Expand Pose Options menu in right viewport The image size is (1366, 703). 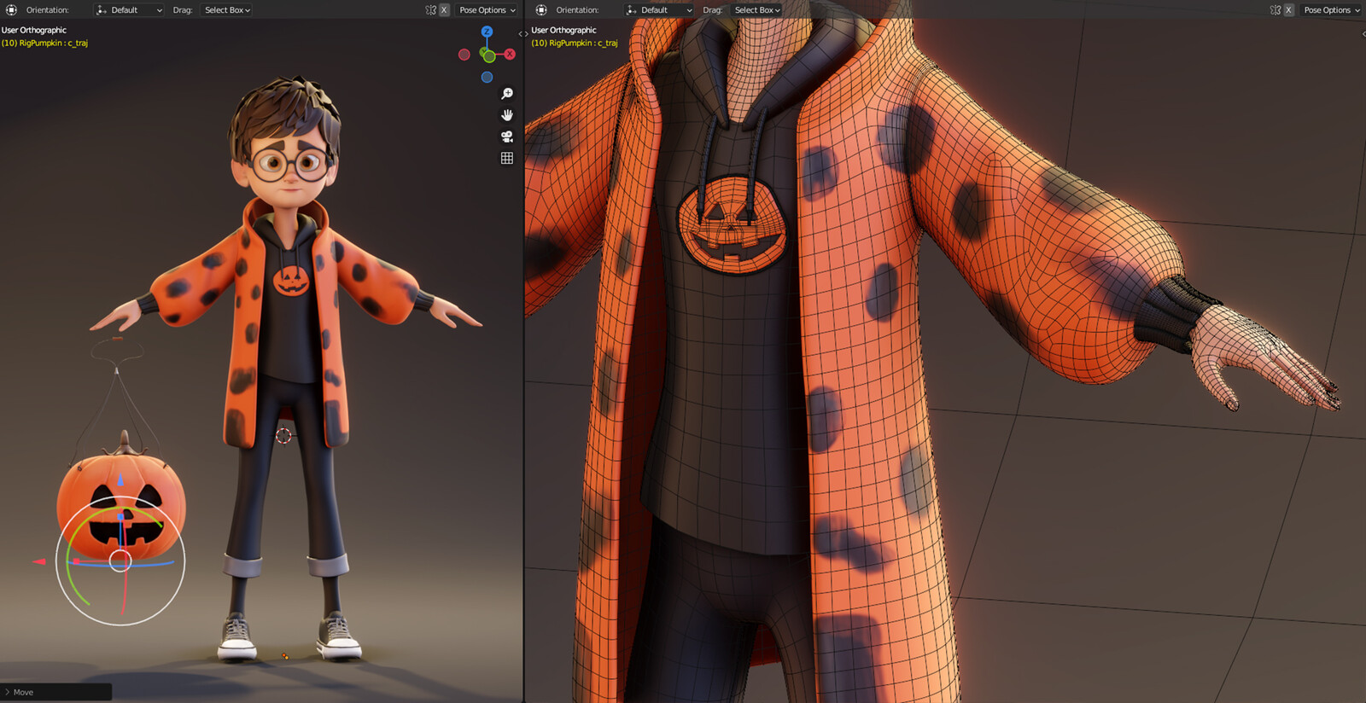pos(1332,10)
